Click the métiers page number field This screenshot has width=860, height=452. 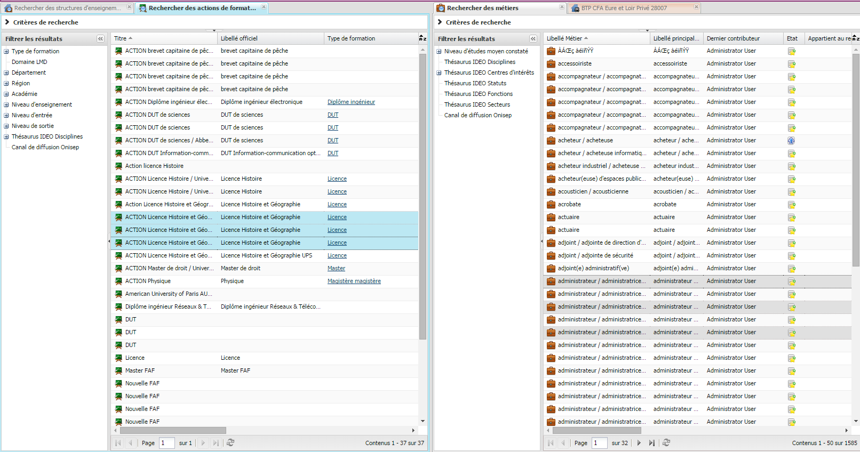tap(599, 443)
